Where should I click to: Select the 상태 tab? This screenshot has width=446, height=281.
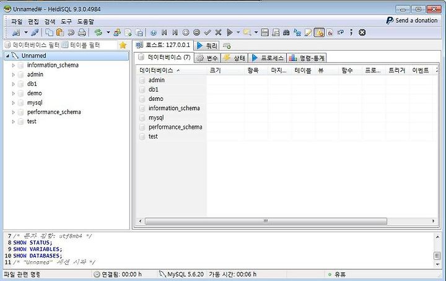pyautogui.click(x=234, y=58)
